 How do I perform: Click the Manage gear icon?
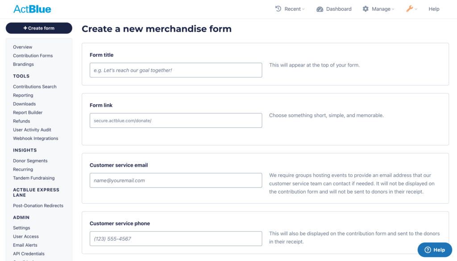(x=366, y=9)
